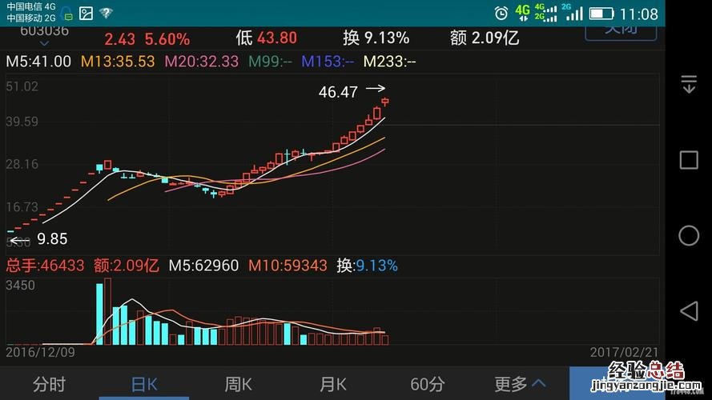Switch to the 周K weekly chart tab
Screen dimensions: 712x400
coord(239,385)
